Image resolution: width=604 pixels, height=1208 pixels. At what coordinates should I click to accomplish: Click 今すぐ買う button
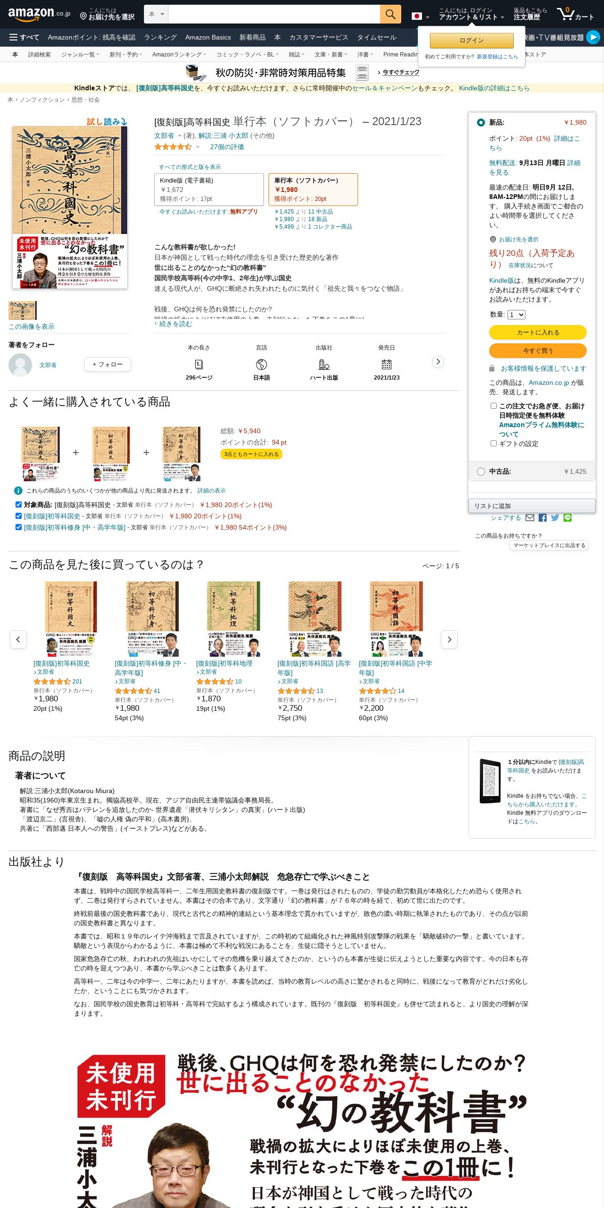(x=538, y=350)
